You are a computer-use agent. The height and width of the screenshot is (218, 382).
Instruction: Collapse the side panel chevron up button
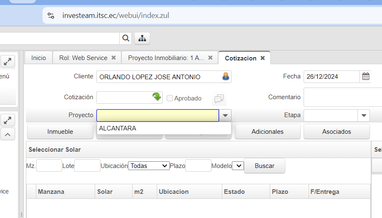click(x=8, y=134)
